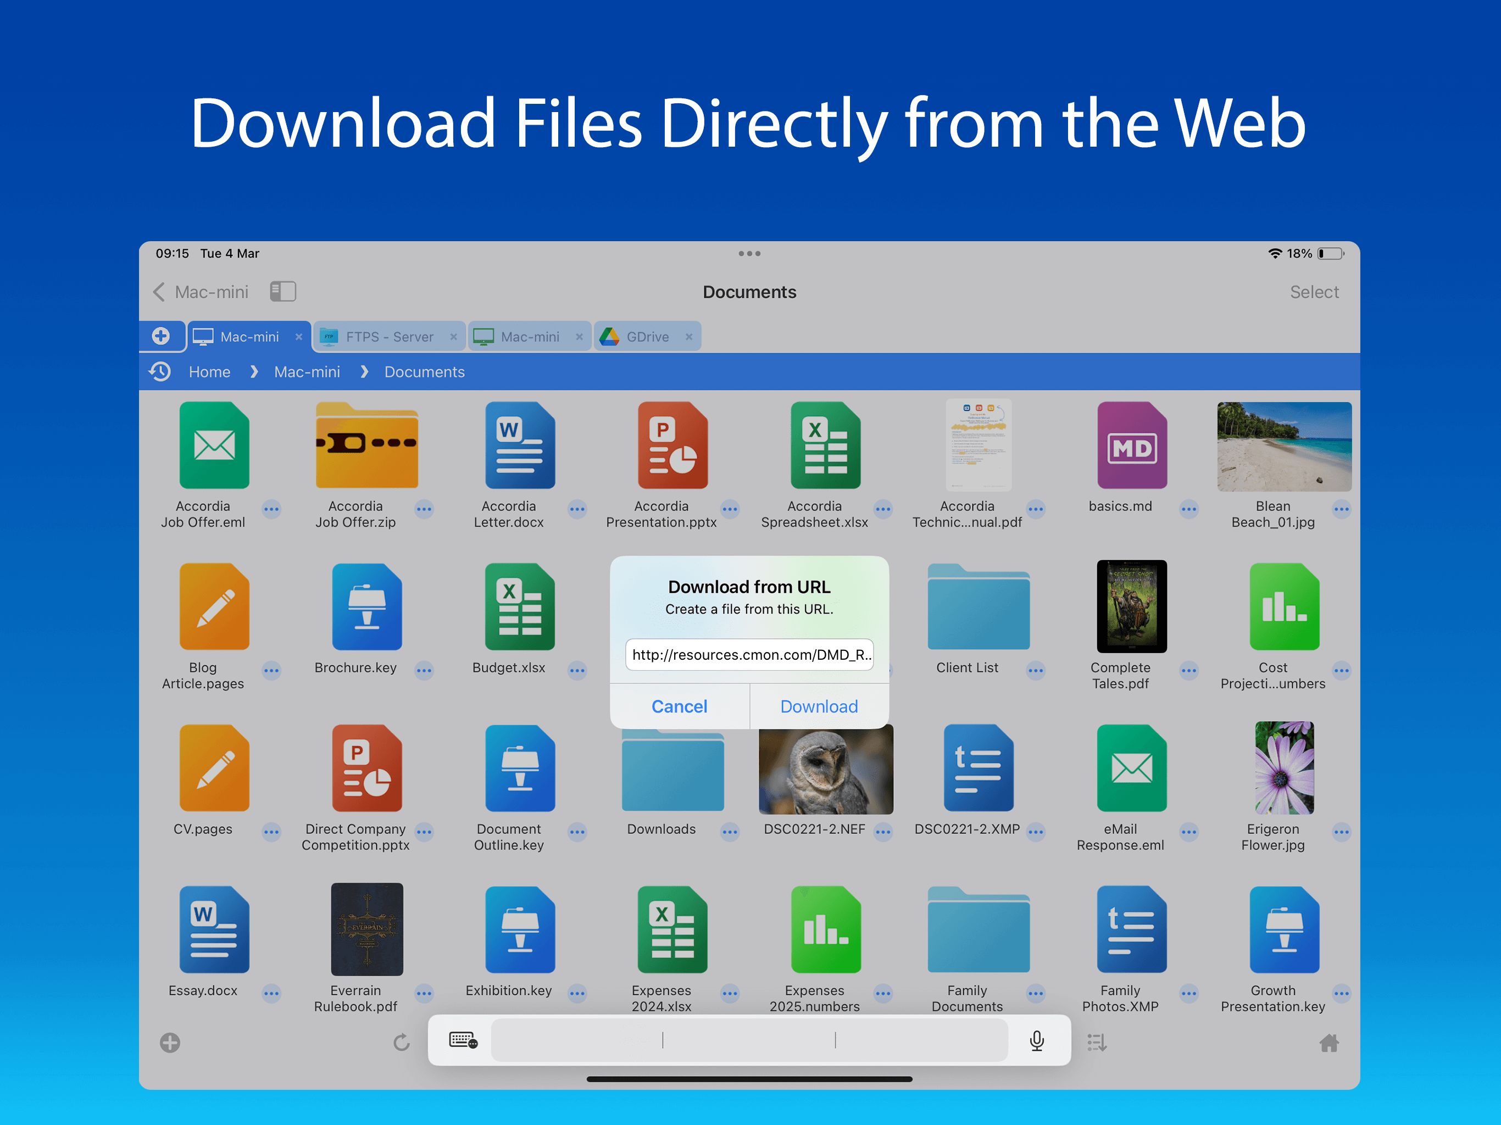Switch to the FTPS - Server tab
Screen dimensions: 1501x1125
pos(389,337)
